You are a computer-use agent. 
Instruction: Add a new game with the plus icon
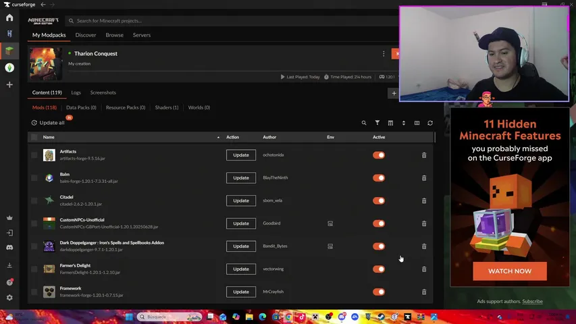(x=9, y=84)
